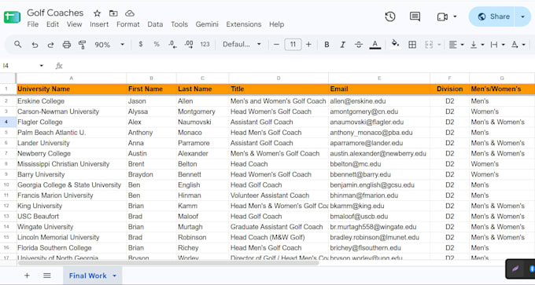Decrease decimal places
This screenshot has width=535, height=285.
(172, 44)
